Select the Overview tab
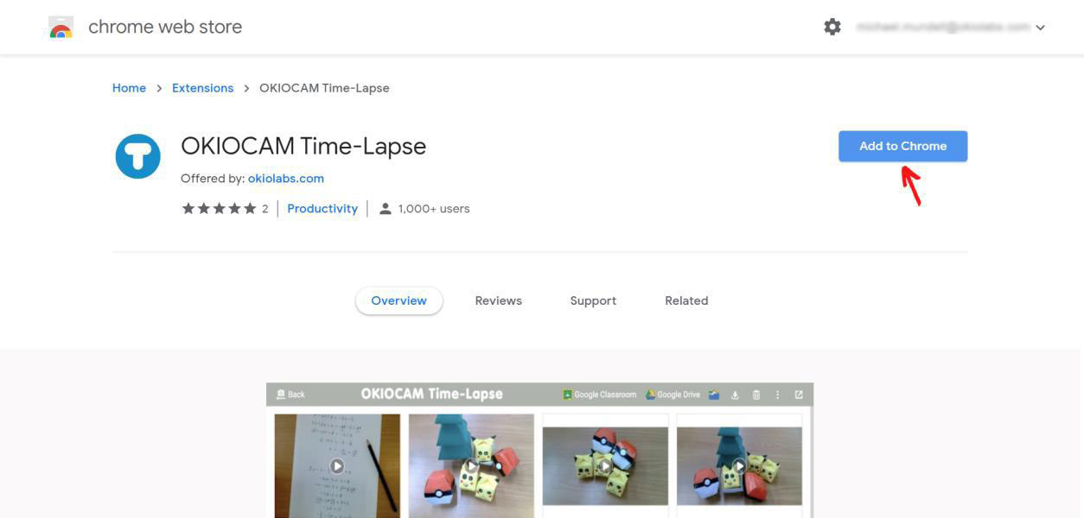Viewport: 1084px width, 518px height. point(399,300)
